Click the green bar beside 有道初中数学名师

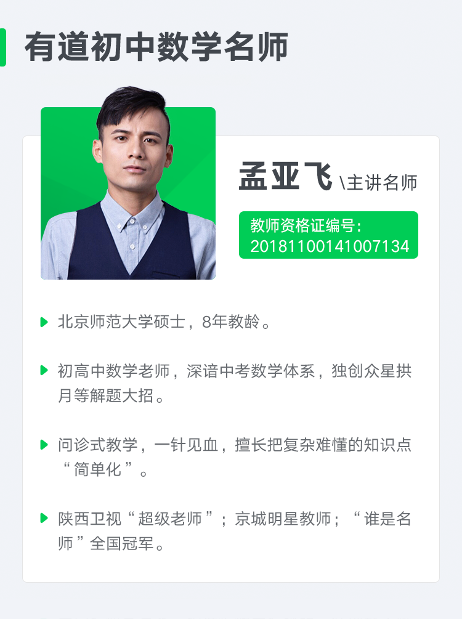pyautogui.click(x=2, y=47)
